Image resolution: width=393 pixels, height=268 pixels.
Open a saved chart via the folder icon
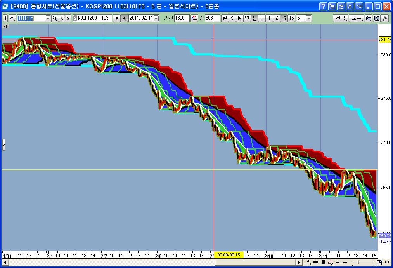tap(369, 18)
